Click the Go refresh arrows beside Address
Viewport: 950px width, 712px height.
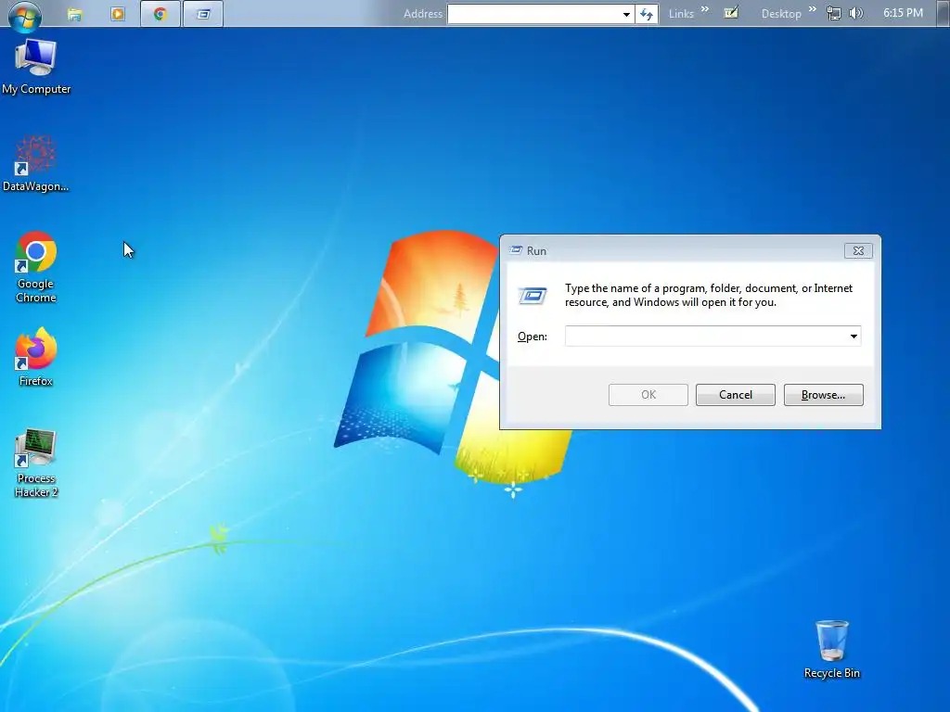coord(647,14)
